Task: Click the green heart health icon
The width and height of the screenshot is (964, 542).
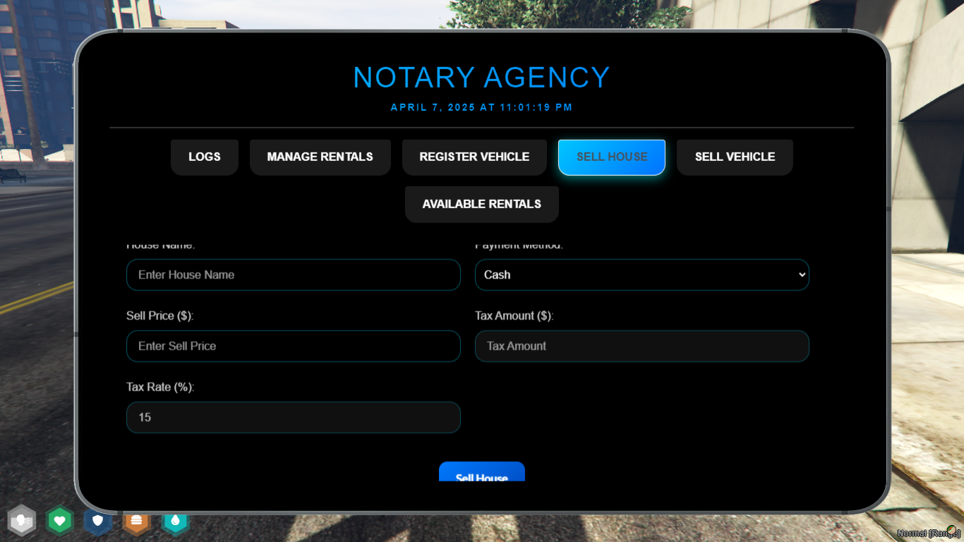Action: pos(60,522)
